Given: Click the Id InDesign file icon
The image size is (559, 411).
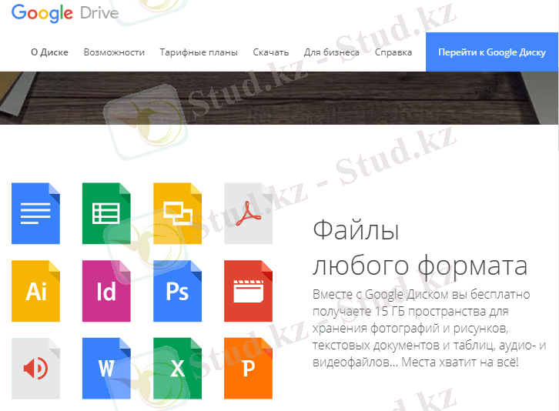Looking at the screenshot, I should click(106, 291).
